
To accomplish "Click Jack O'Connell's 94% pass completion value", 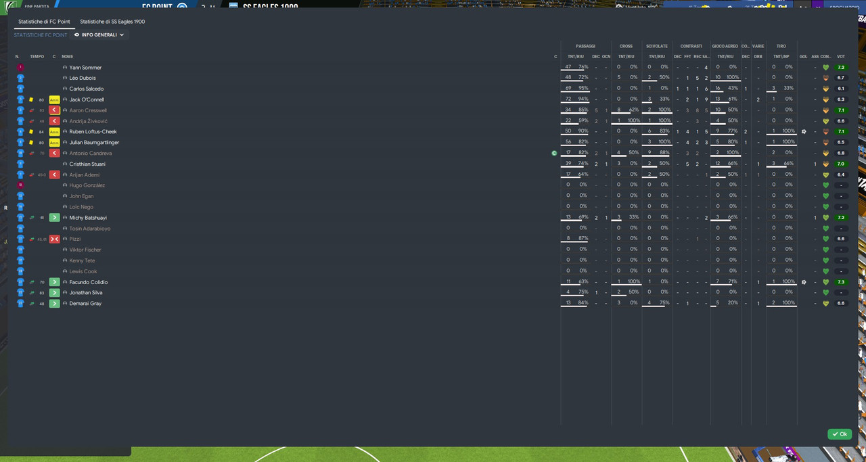I will tap(583, 99).
